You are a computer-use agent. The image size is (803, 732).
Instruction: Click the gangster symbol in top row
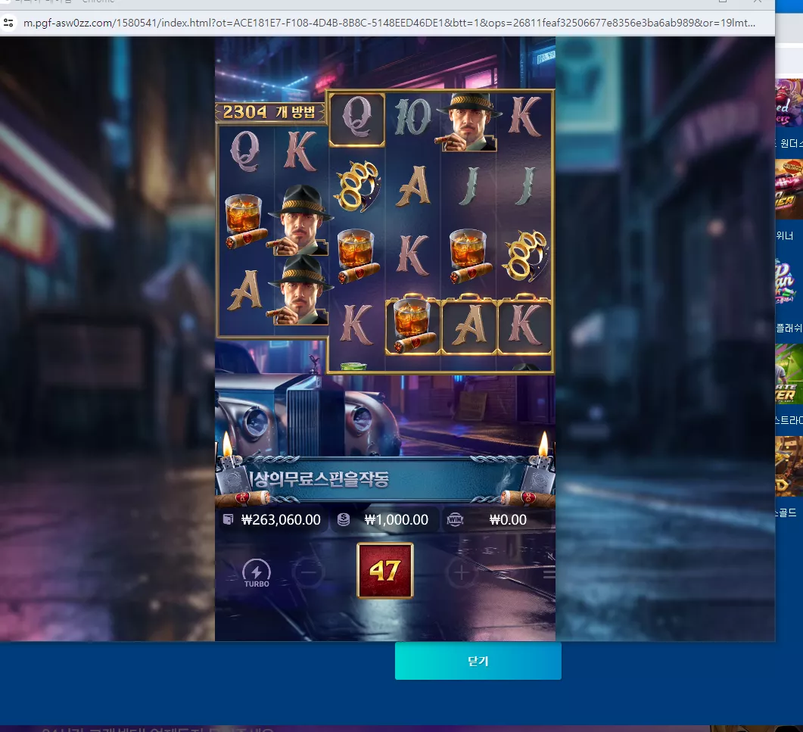click(x=468, y=122)
